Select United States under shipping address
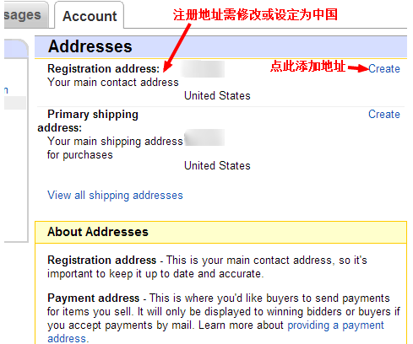Image resolution: width=413 pixels, height=344 pixels. coord(217,165)
